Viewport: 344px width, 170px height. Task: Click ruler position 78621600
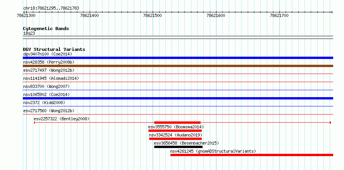[x=216, y=16]
